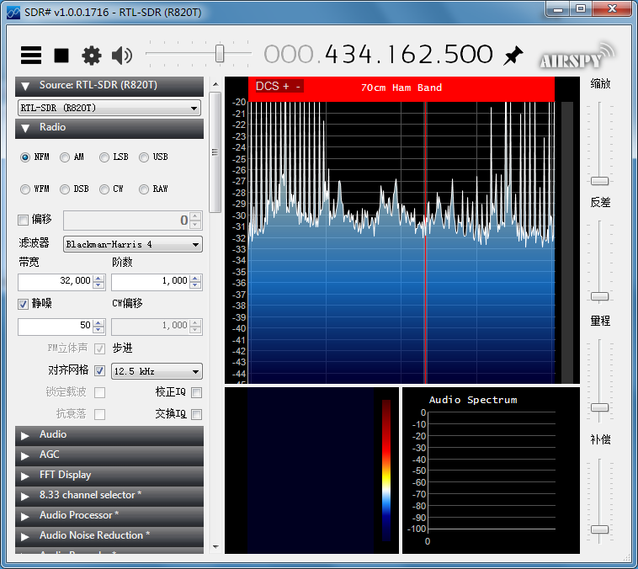Disable the 静噪 squelch checkbox

pyautogui.click(x=24, y=304)
